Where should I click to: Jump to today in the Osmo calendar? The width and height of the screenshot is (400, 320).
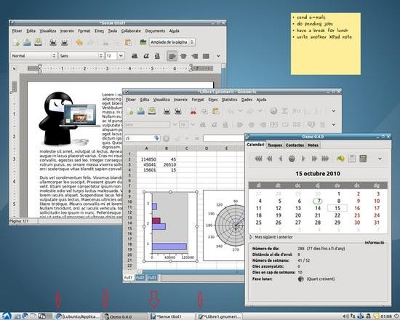(x=292, y=159)
